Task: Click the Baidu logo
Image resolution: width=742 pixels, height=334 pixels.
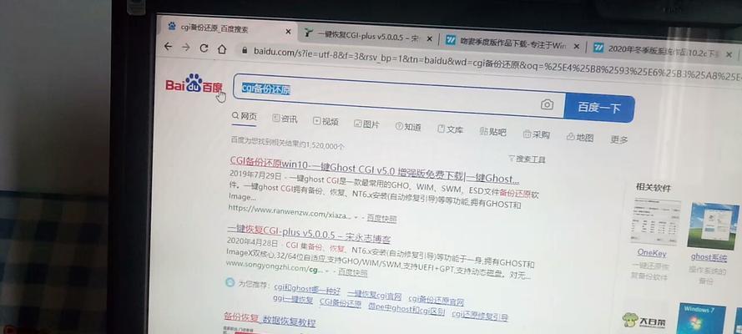Action: point(194,84)
